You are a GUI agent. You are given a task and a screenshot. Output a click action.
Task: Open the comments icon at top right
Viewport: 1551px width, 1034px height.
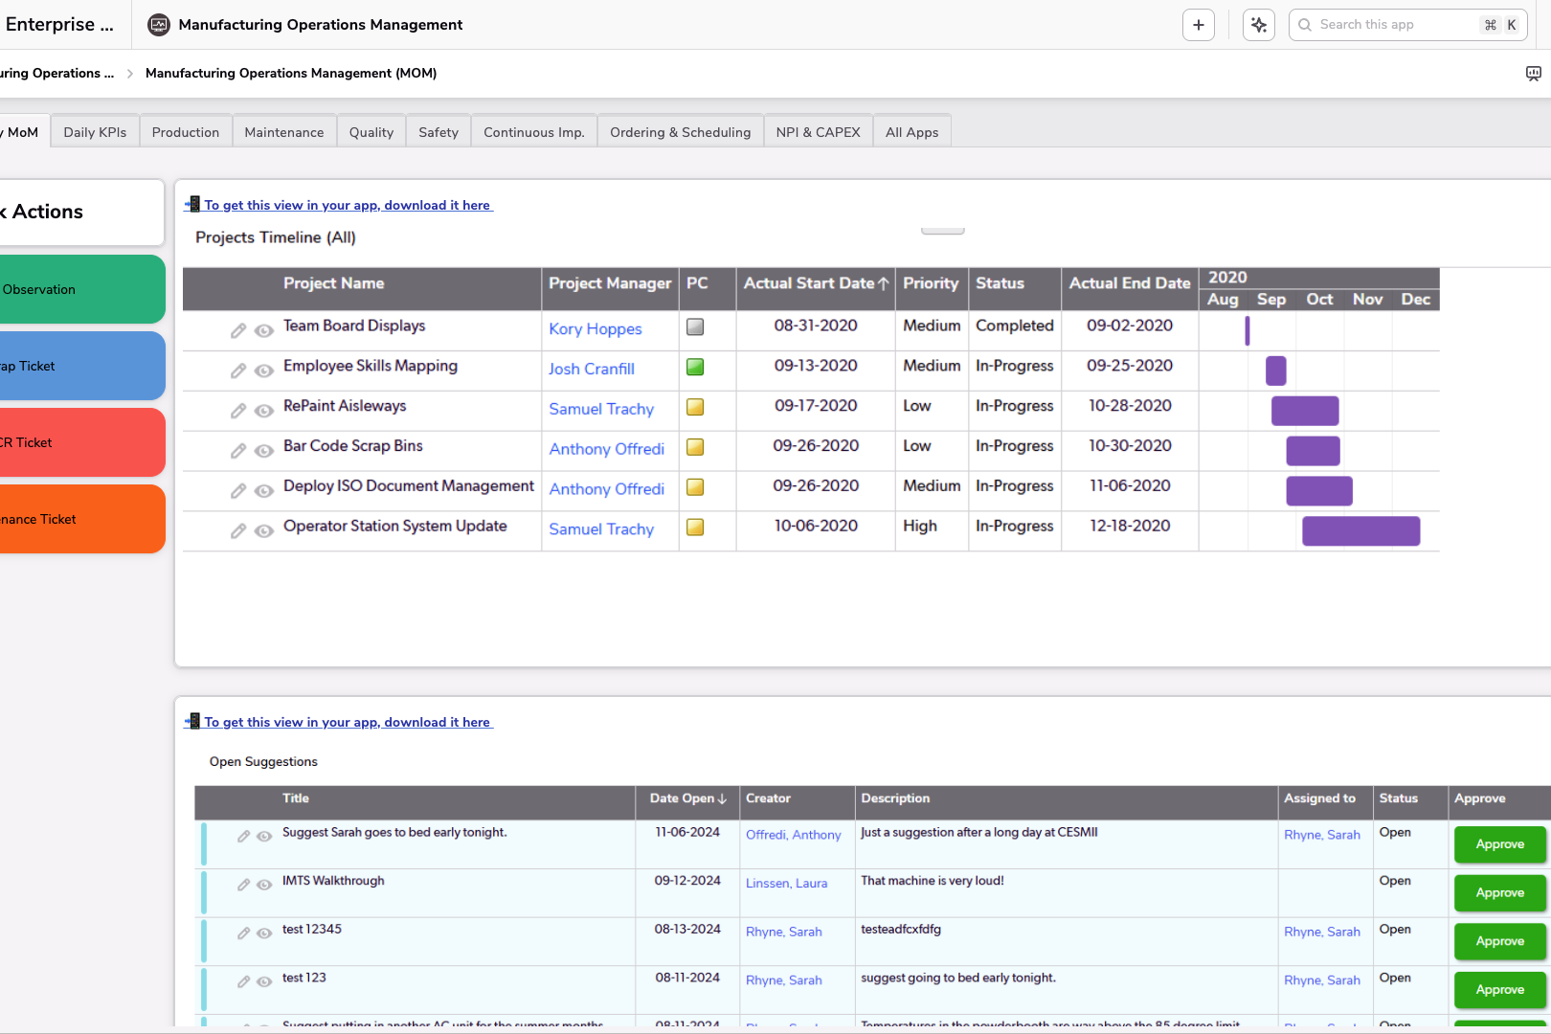1533,74
